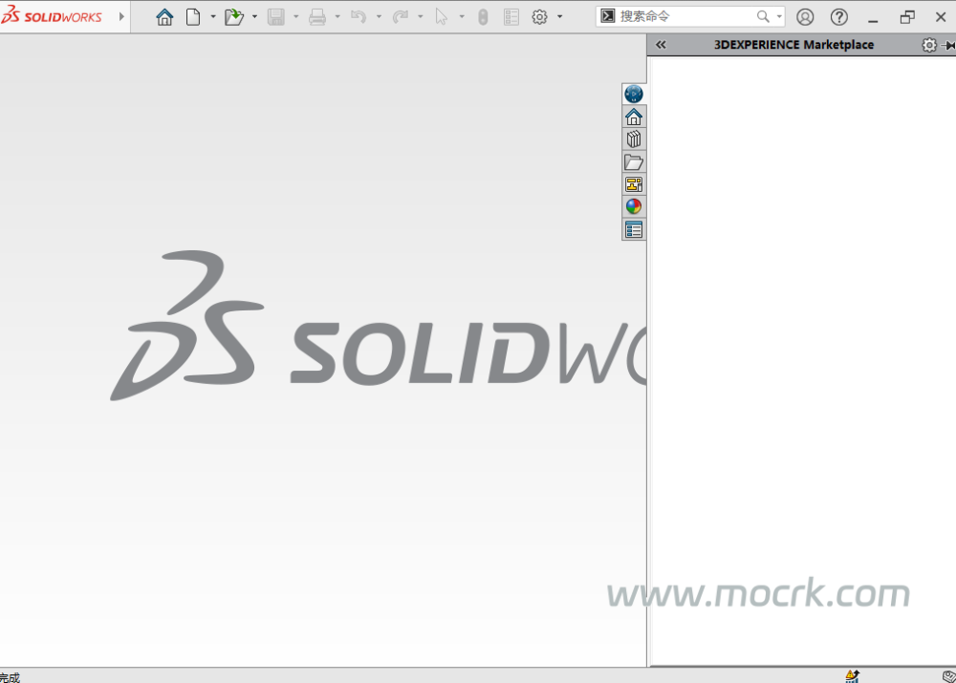Open the 3DEXPERIENCE Marketplace task pane tab
Screen dimensions: 956x683
pyautogui.click(x=633, y=94)
